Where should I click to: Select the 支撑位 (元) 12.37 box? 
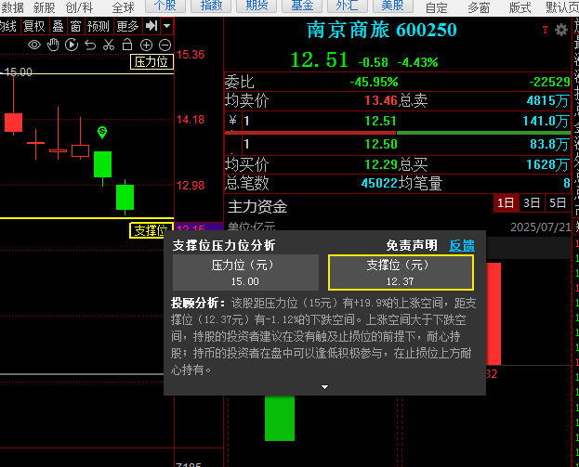click(x=401, y=273)
